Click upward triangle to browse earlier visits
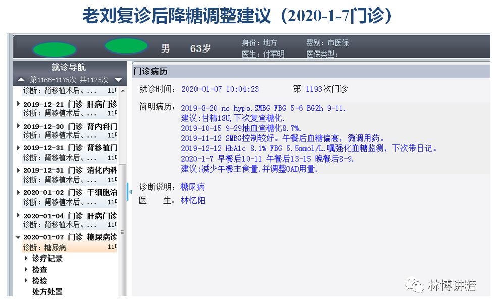 (x=21, y=80)
